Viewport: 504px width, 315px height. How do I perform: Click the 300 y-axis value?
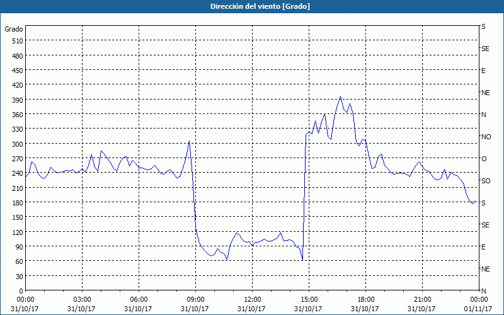18,144
